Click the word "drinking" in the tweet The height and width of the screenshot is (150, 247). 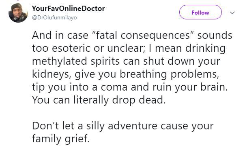tap(205, 49)
